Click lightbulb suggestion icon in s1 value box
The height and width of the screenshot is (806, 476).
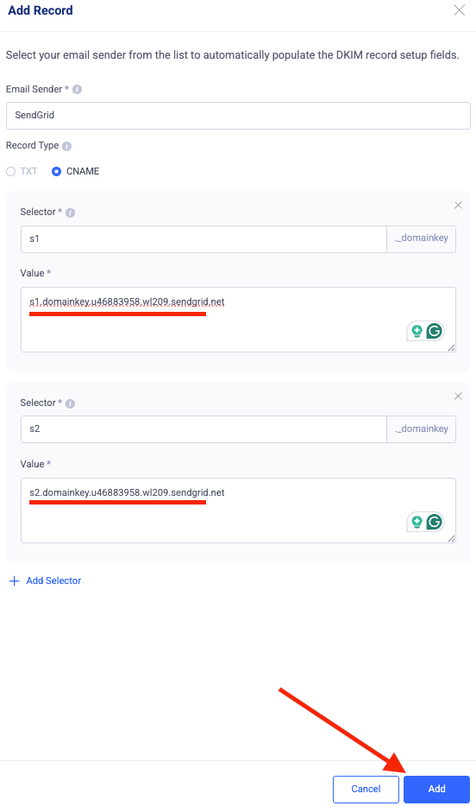click(417, 331)
